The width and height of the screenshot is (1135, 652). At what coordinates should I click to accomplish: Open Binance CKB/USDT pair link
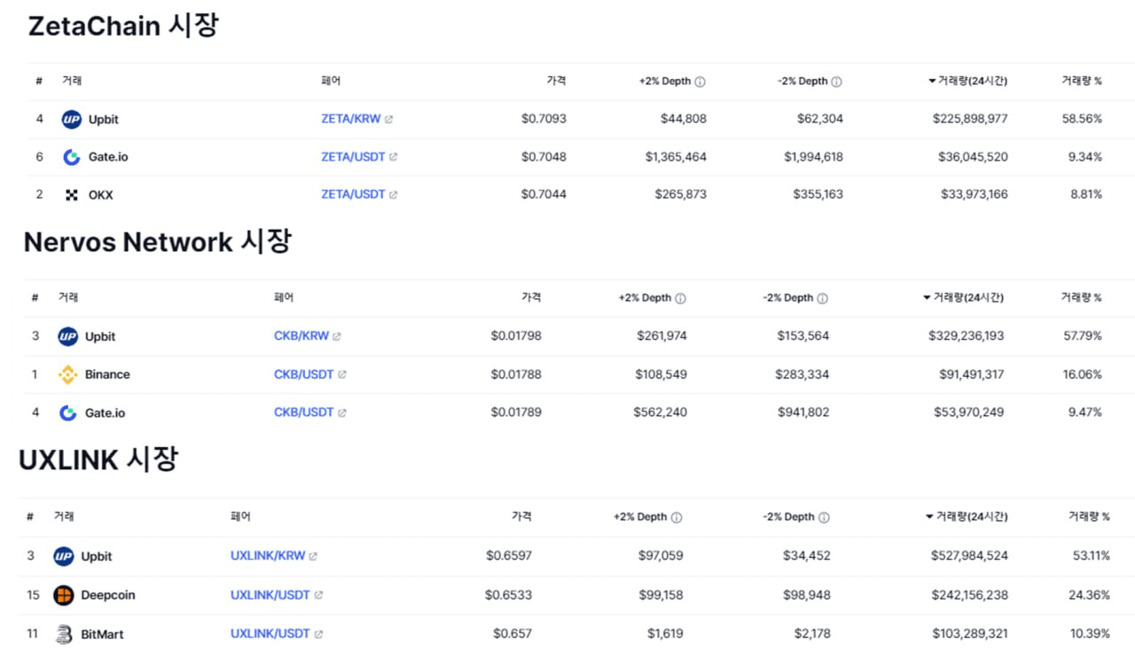304,374
